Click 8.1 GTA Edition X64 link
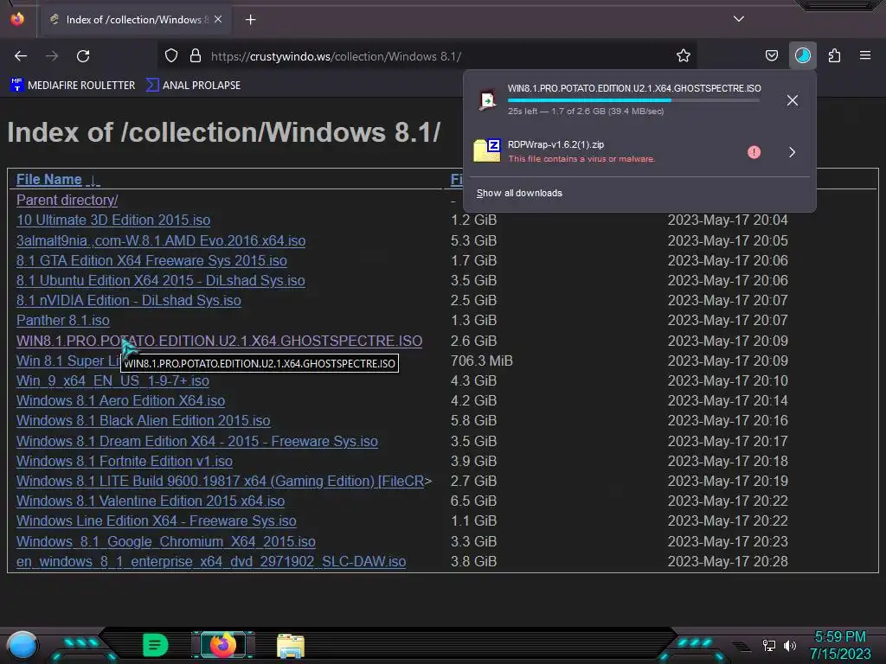The height and width of the screenshot is (664, 886). pos(151,260)
